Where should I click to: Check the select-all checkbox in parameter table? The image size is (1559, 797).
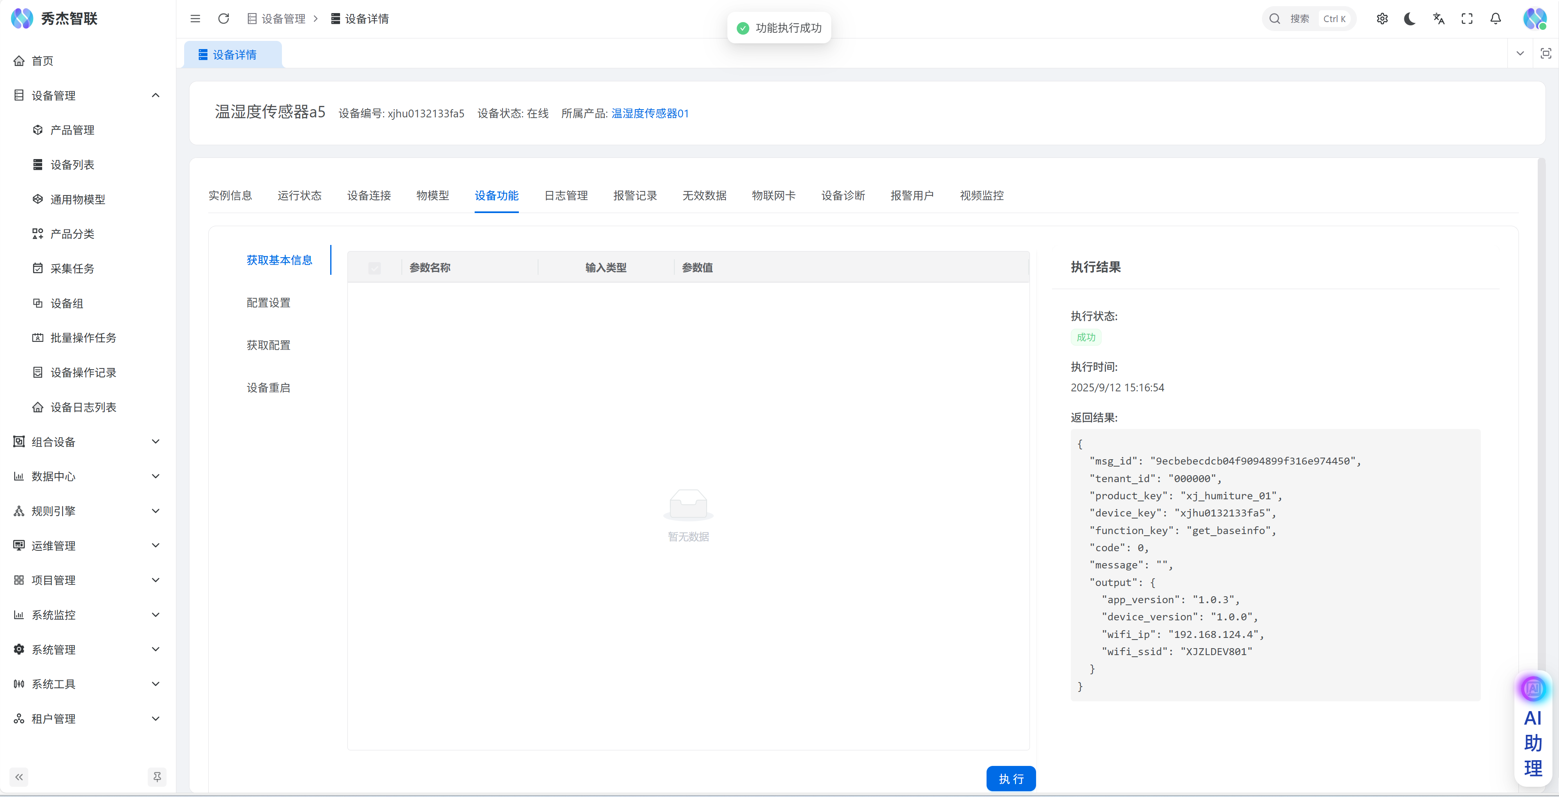[x=375, y=268]
